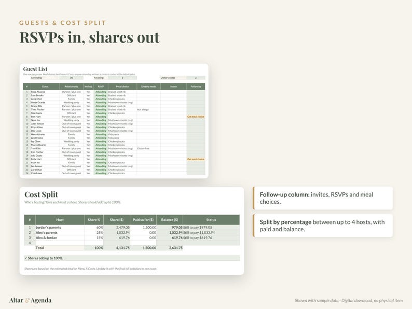Select the RSVP column header

tap(101, 87)
